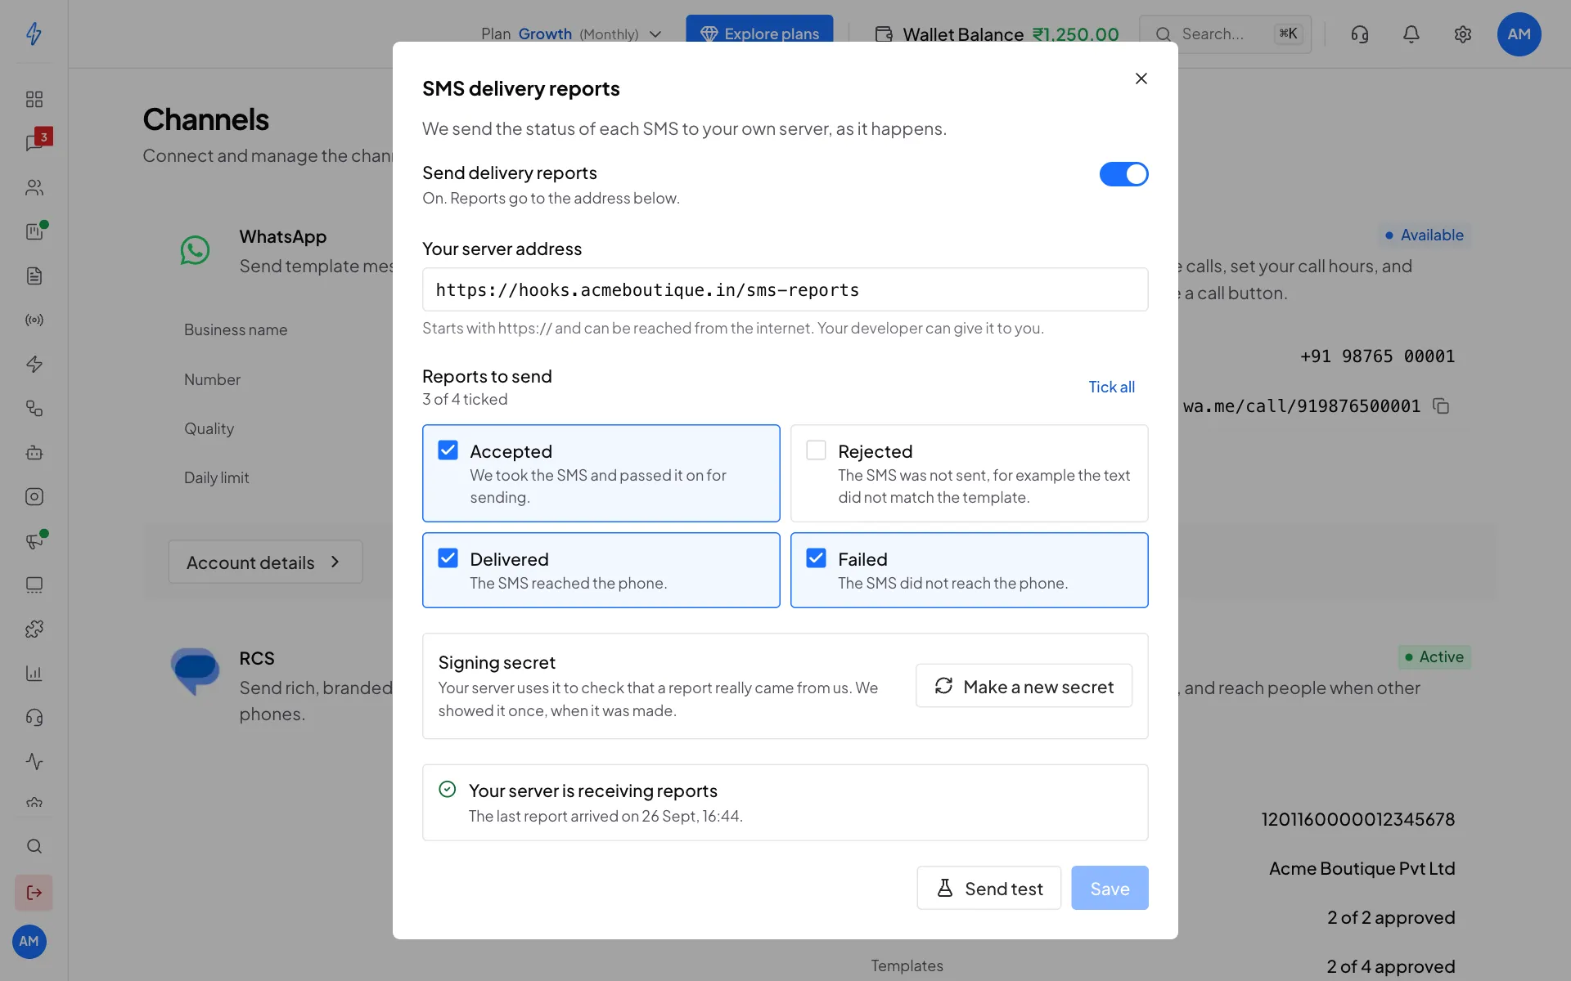Open the AM profile avatar in header

click(x=1519, y=34)
